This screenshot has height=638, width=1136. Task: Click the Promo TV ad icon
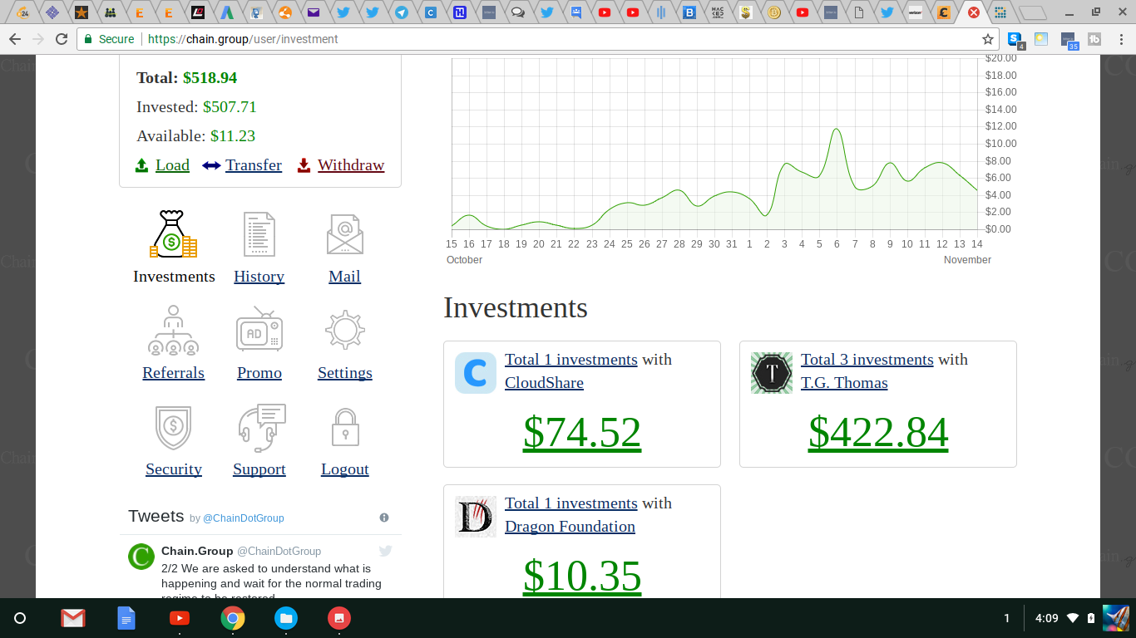[259, 331]
